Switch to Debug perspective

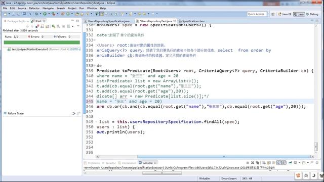[x=312, y=14]
